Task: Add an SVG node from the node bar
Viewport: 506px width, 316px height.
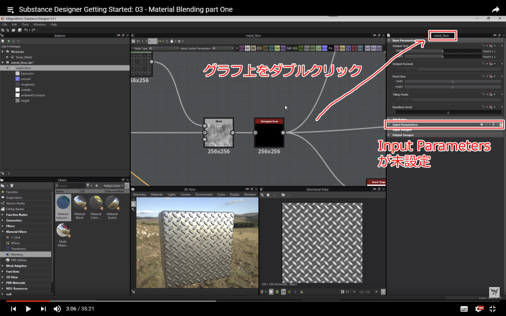Action: [336, 48]
